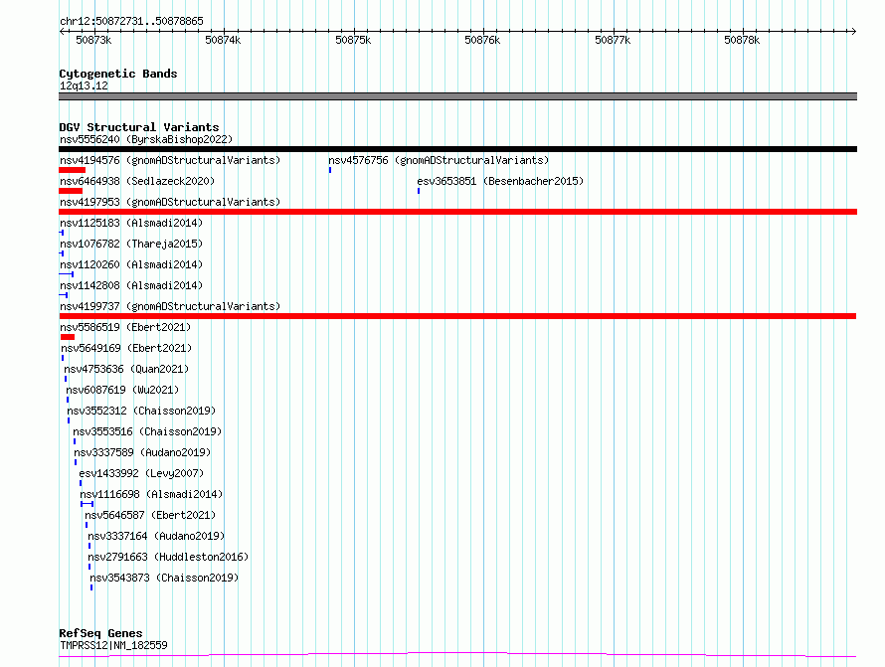This screenshot has height=667, width=885.
Task: Open nsv6464938 (Sedlazeck2020) label
Action: (x=137, y=181)
